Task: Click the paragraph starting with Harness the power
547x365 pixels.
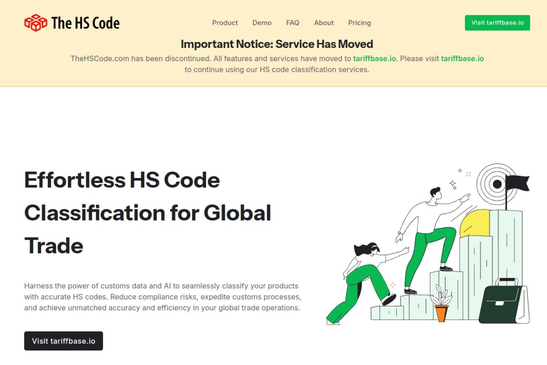Action: pos(163,297)
